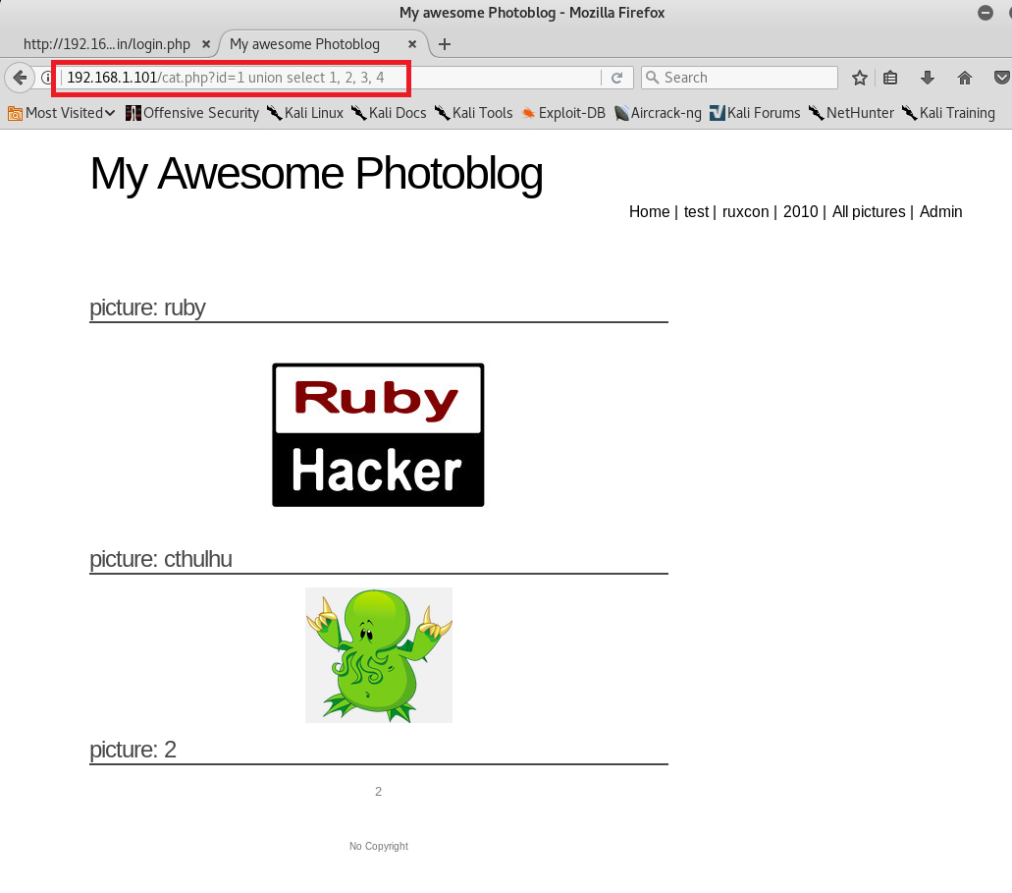Open the 2010 category link
Screen dimensions: 1012x893
(x=800, y=212)
